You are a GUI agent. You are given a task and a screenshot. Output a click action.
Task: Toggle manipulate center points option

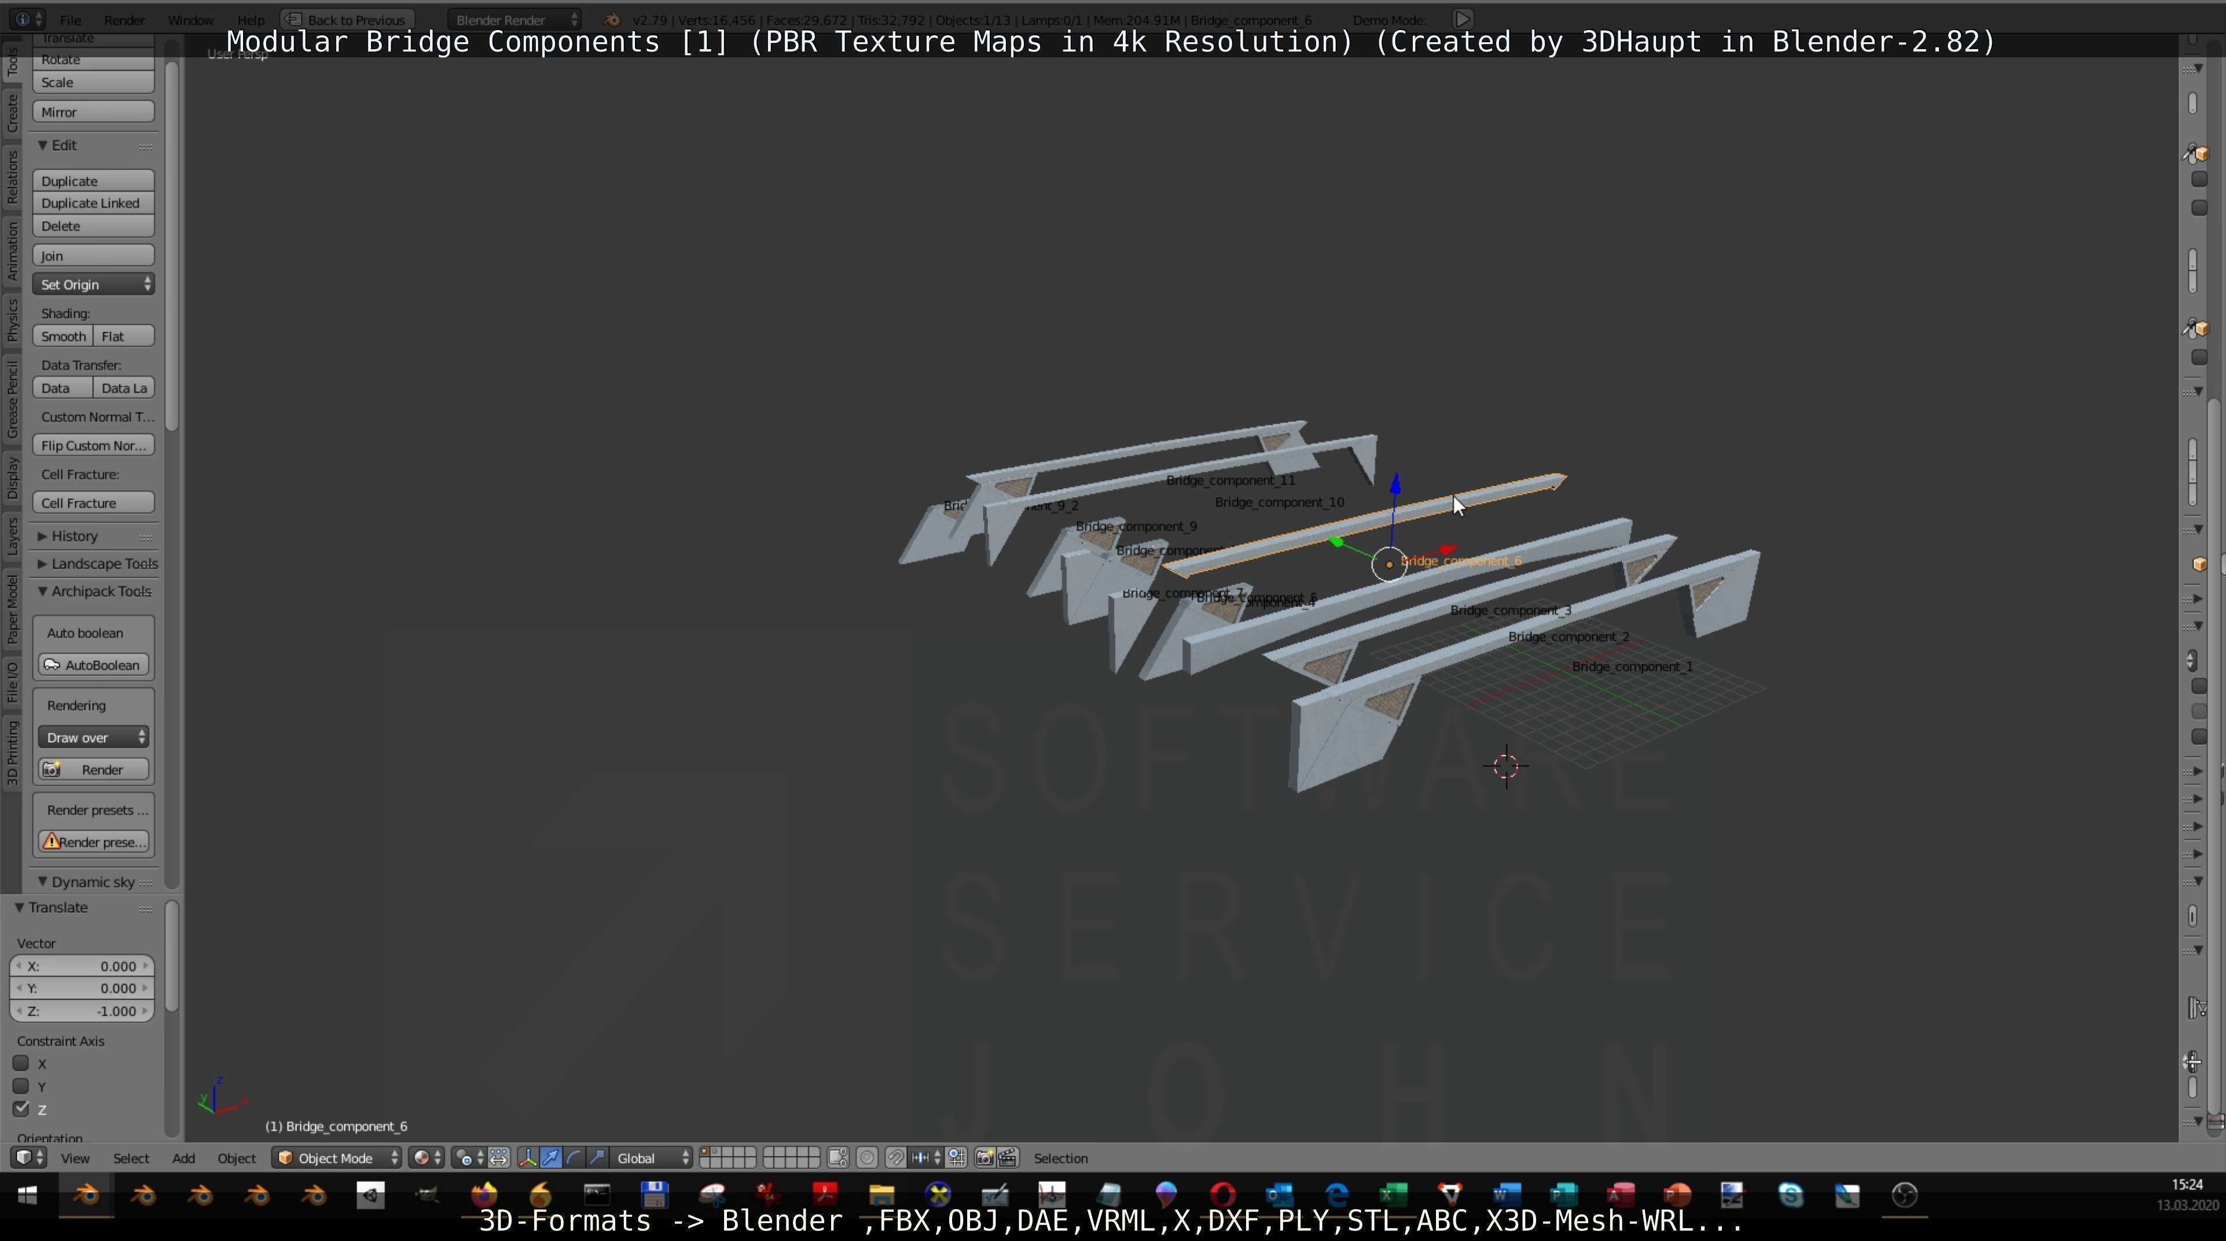pos(498,1158)
